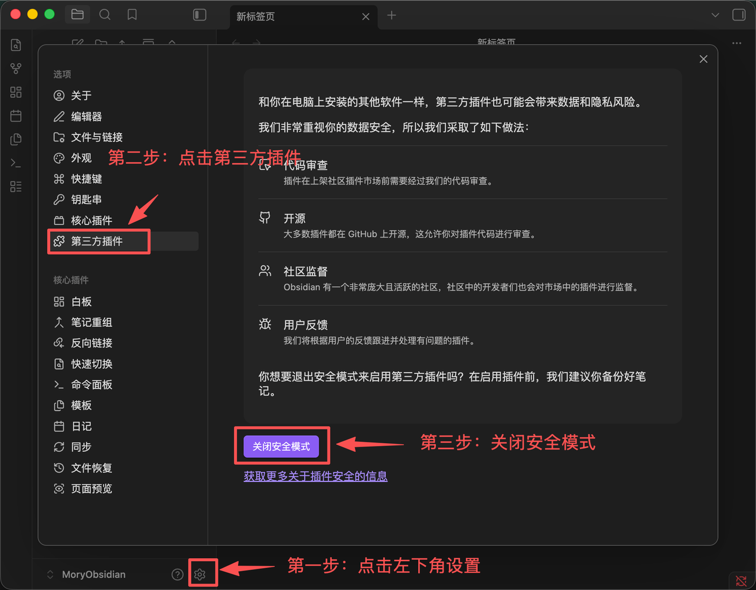Click the GitHub icon beside 开源
Image resolution: width=756 pixels, height=590 pixels.
265,218
